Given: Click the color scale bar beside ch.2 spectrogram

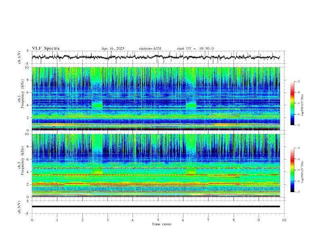Looking at the screenshot, I should (x=292, y=170).
